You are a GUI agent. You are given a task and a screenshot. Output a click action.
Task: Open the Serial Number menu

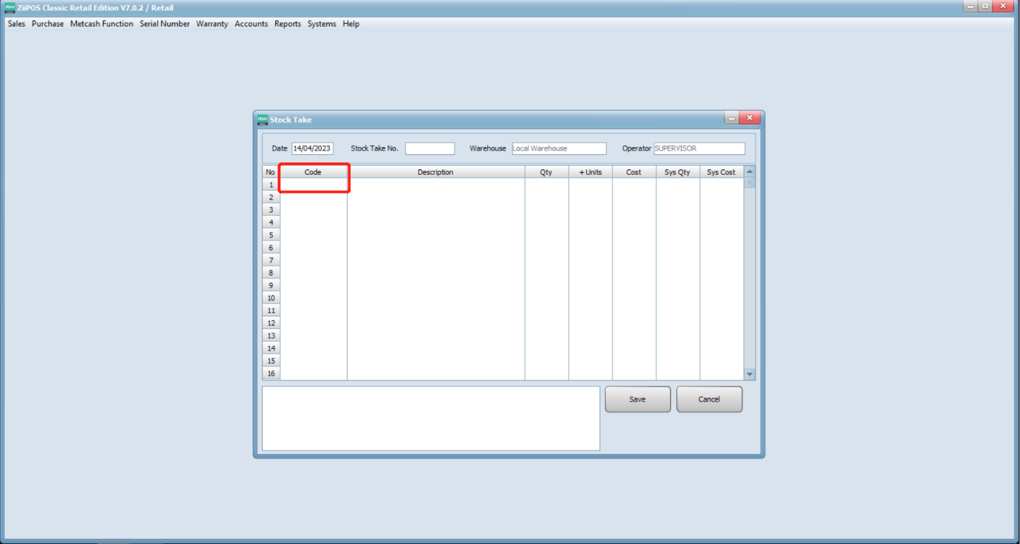(x=164, y=23)
